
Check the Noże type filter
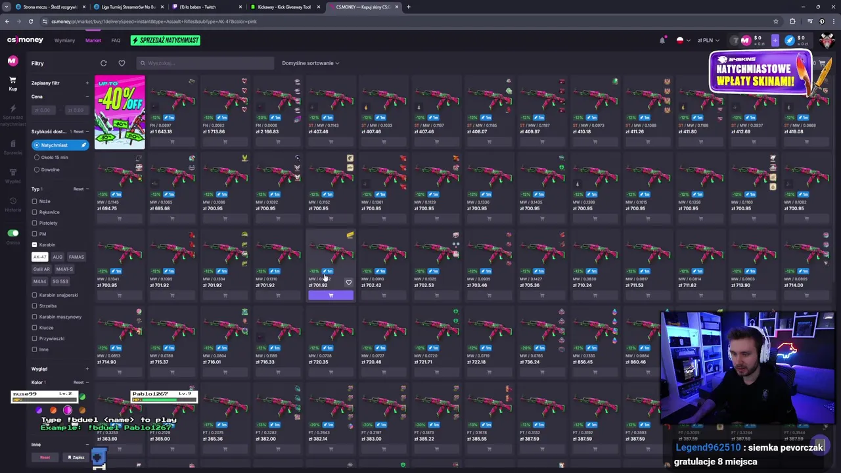(34, 201)
